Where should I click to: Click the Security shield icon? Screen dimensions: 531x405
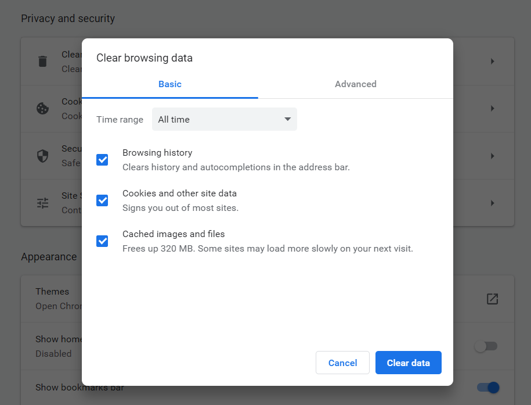(42, 156)
